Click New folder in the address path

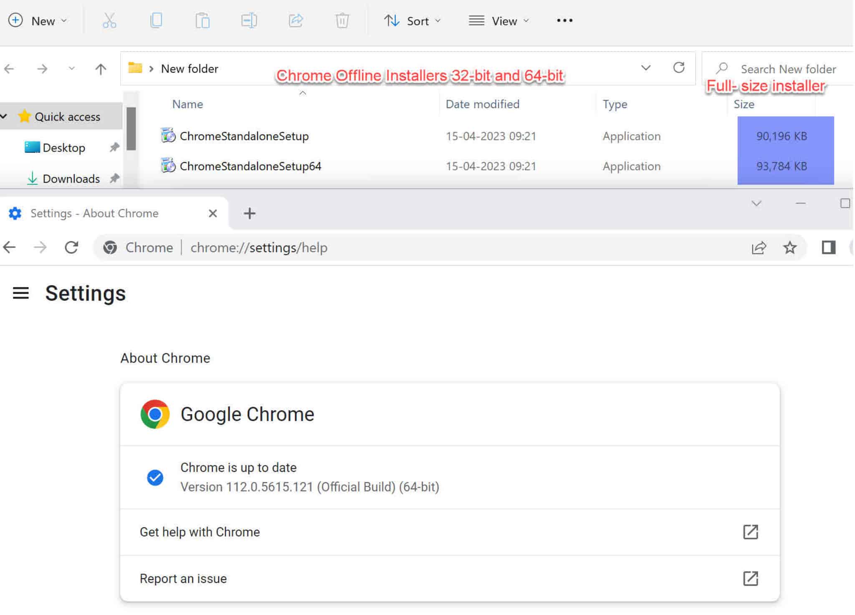pyautogui.click(x=190, y=68)
